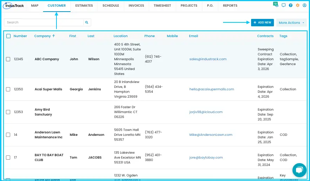Click the ADD NEW button

point(262,22)
